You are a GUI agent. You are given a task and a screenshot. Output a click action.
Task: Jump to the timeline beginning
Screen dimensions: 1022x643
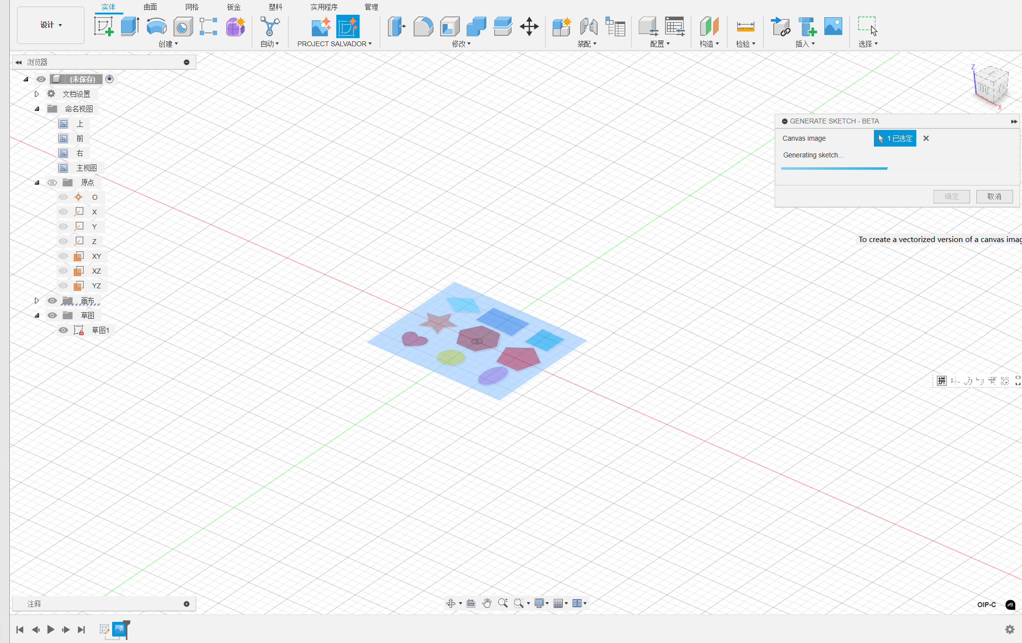(x=20, y=629)
